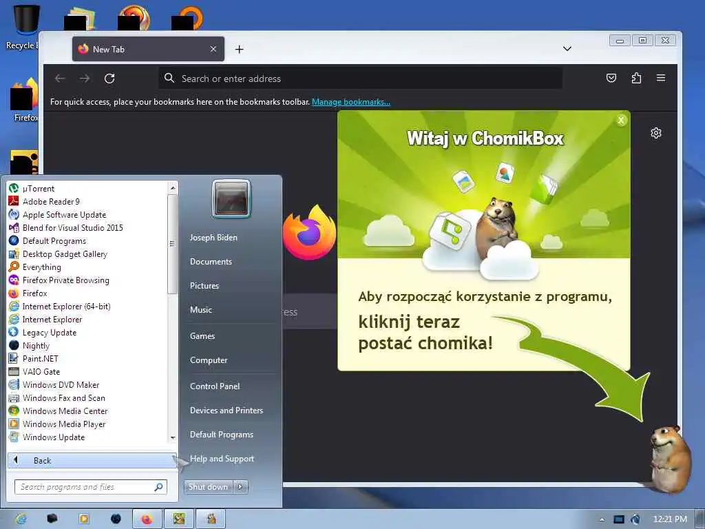This screenshot has width=705, height=529.
Task: Open Internet Explorer from the taskbar
Action: [x=21, y=519]
